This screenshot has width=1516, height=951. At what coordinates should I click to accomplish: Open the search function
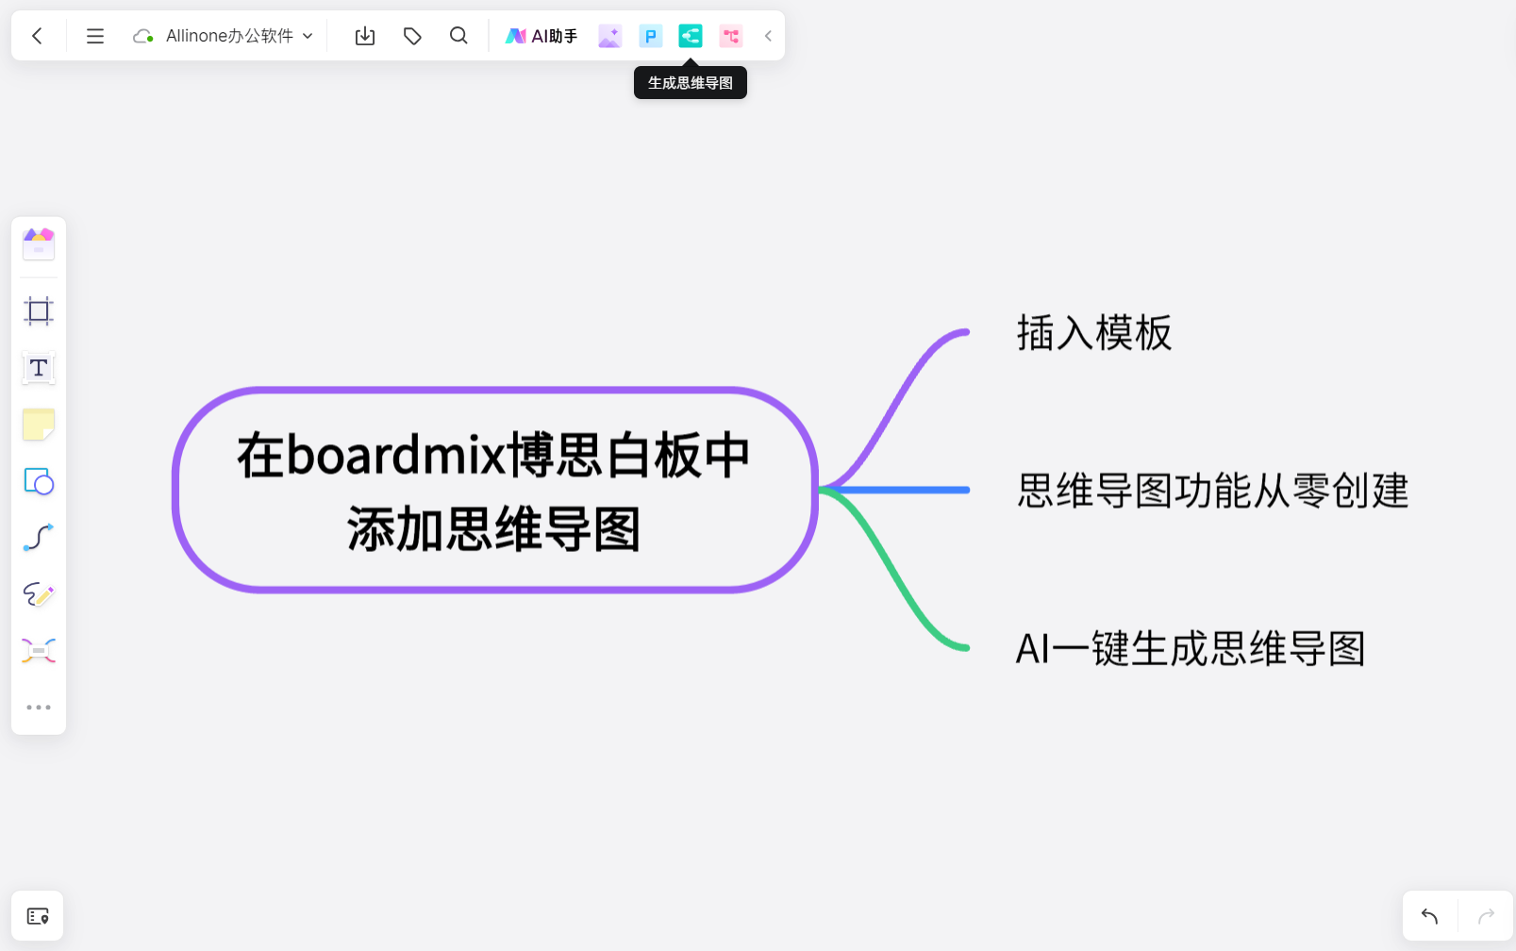click(458, 35)
